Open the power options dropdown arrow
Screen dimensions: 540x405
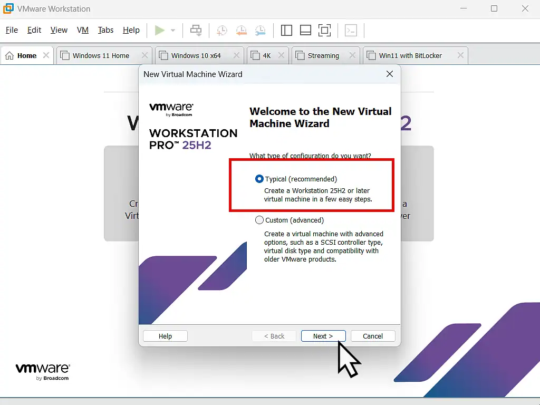coord(172,30)
